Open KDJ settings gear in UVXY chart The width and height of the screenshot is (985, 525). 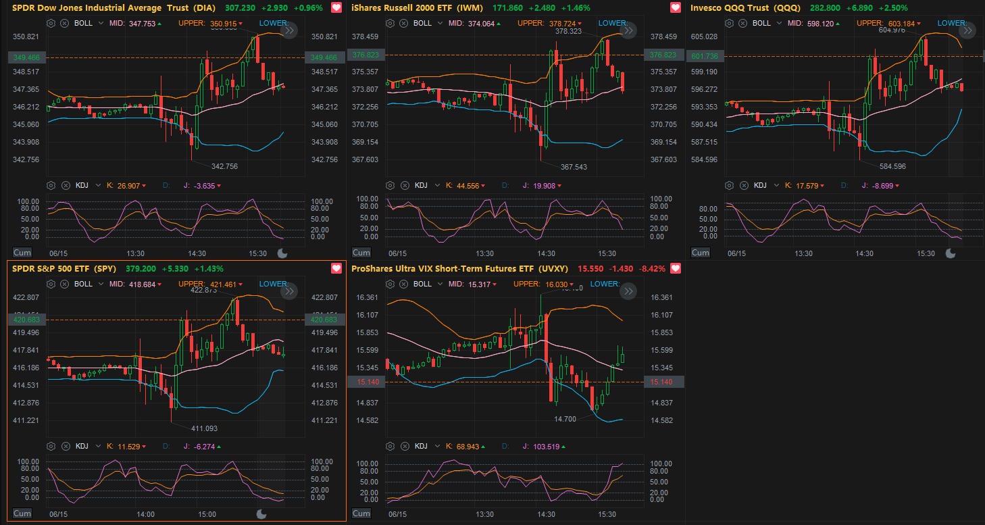click(x=390, y=446)
